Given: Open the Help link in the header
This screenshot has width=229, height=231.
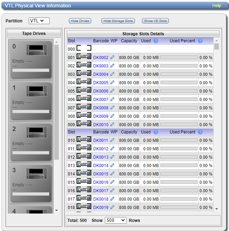Looking at the screenshot, I should [x=216, y=6].
